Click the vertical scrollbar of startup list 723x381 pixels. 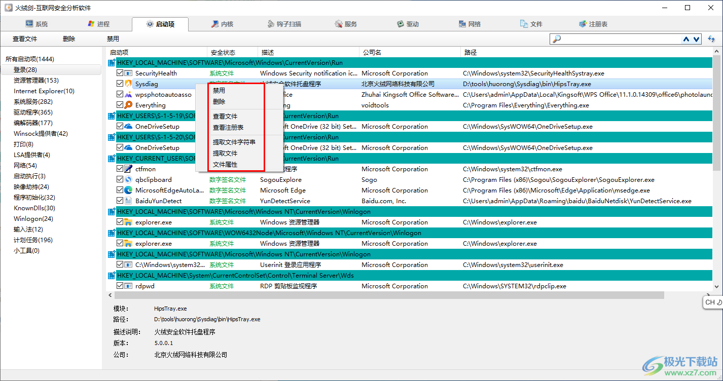(x=716, y=113)
